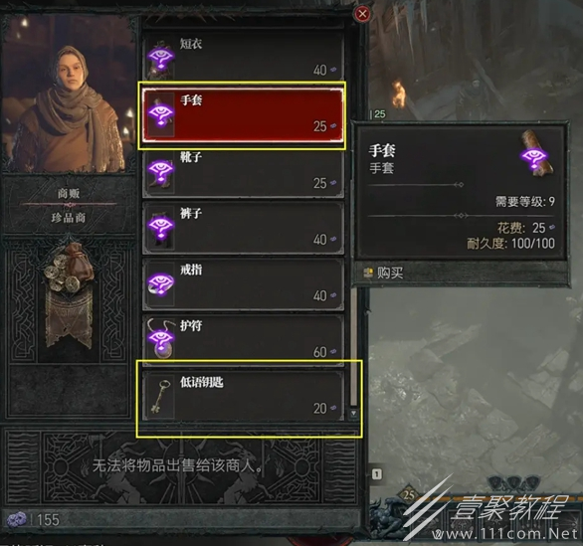Image resolution: width=583 pixels, height=546 pixels.
Task: Click the skill slot labeled 1
Action: click(377, 473)
